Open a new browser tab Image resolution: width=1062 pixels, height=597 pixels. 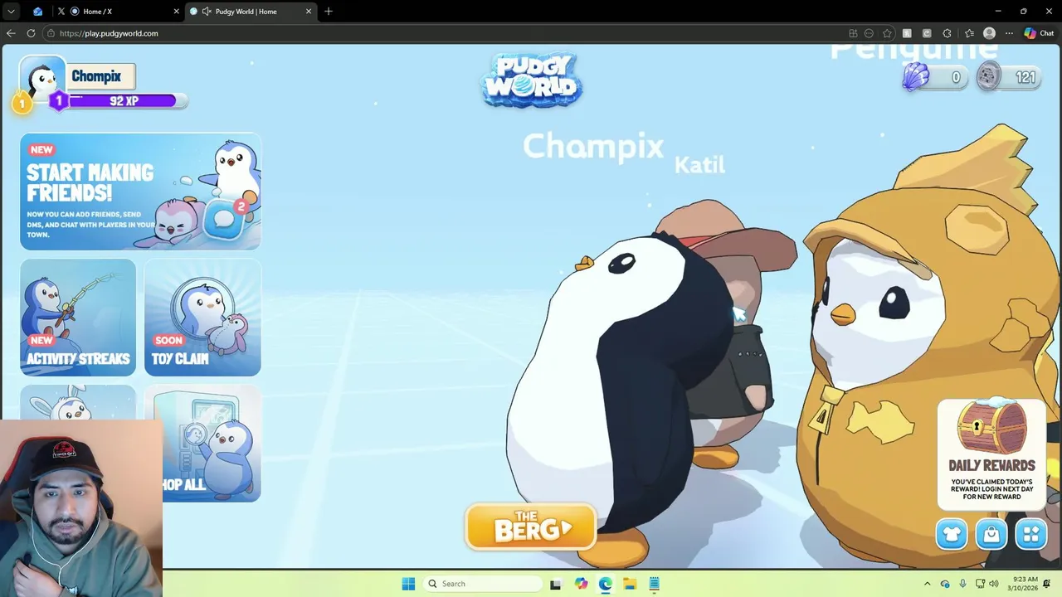(329, 12)
